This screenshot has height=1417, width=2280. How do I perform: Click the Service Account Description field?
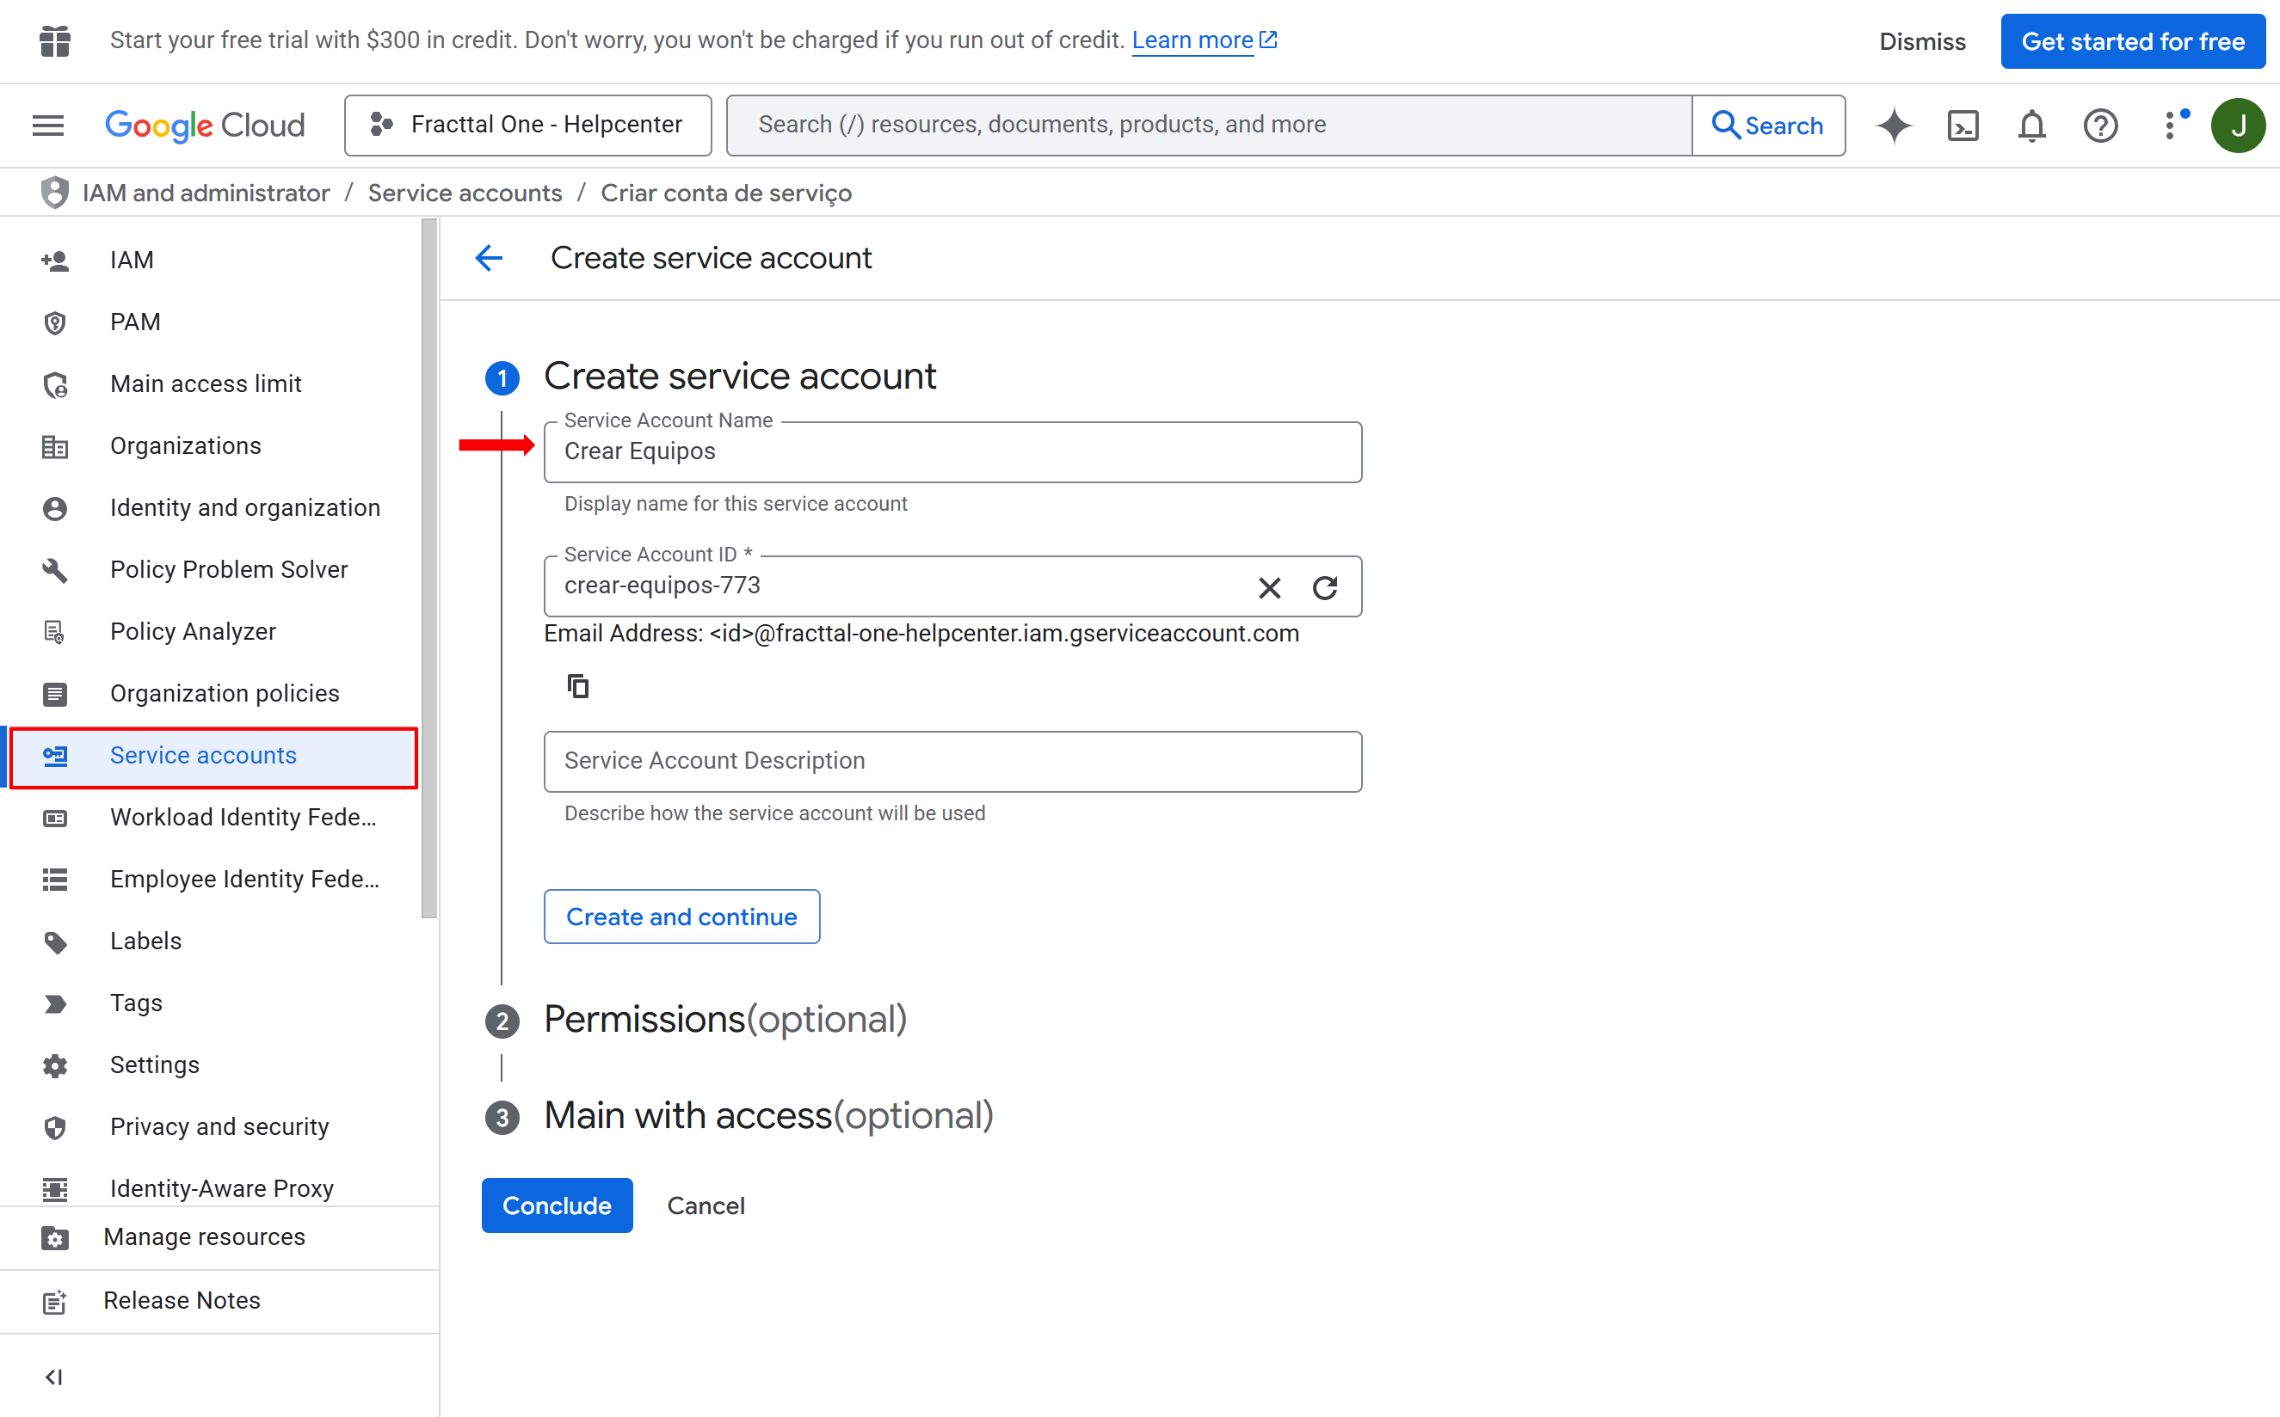click(952, 761)
